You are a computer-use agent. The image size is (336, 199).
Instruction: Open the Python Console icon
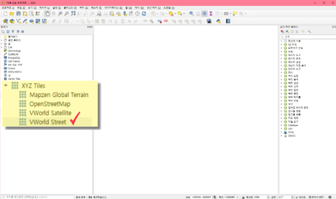(218, 21)
